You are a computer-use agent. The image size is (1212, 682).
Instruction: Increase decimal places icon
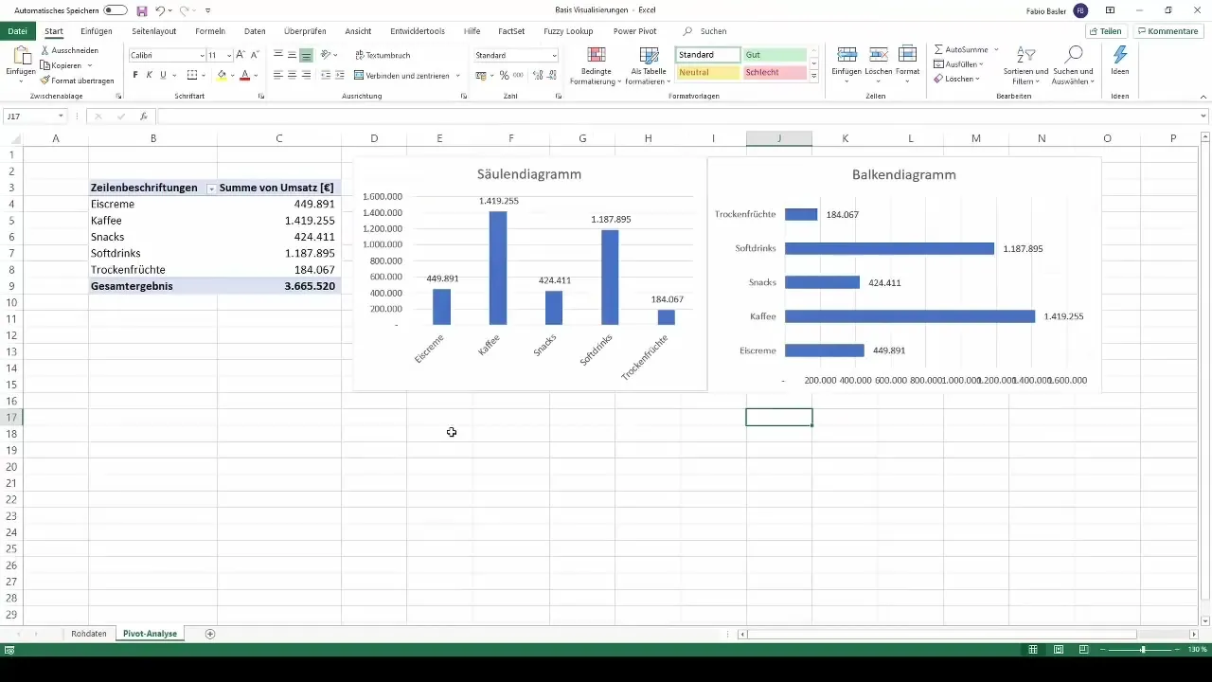538,75
